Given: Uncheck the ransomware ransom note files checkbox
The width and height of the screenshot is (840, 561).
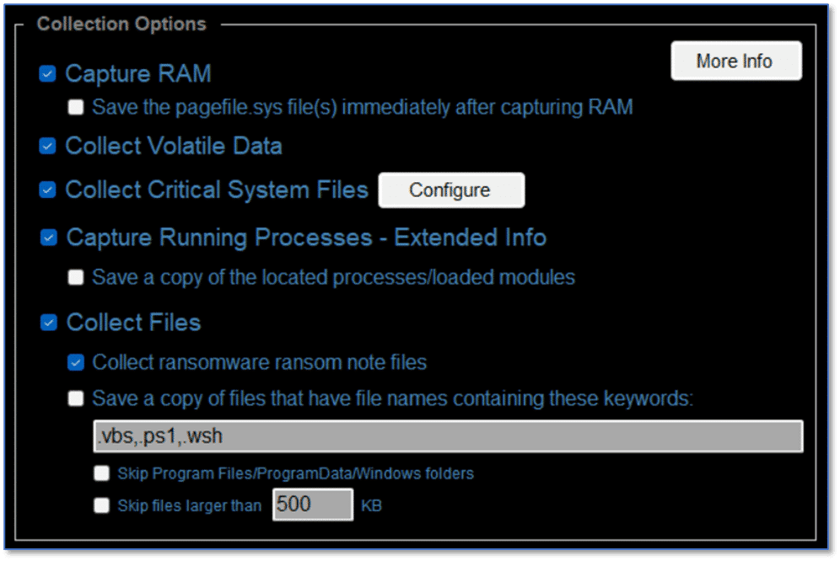Looking at the screenshot, I should [76, 362].
